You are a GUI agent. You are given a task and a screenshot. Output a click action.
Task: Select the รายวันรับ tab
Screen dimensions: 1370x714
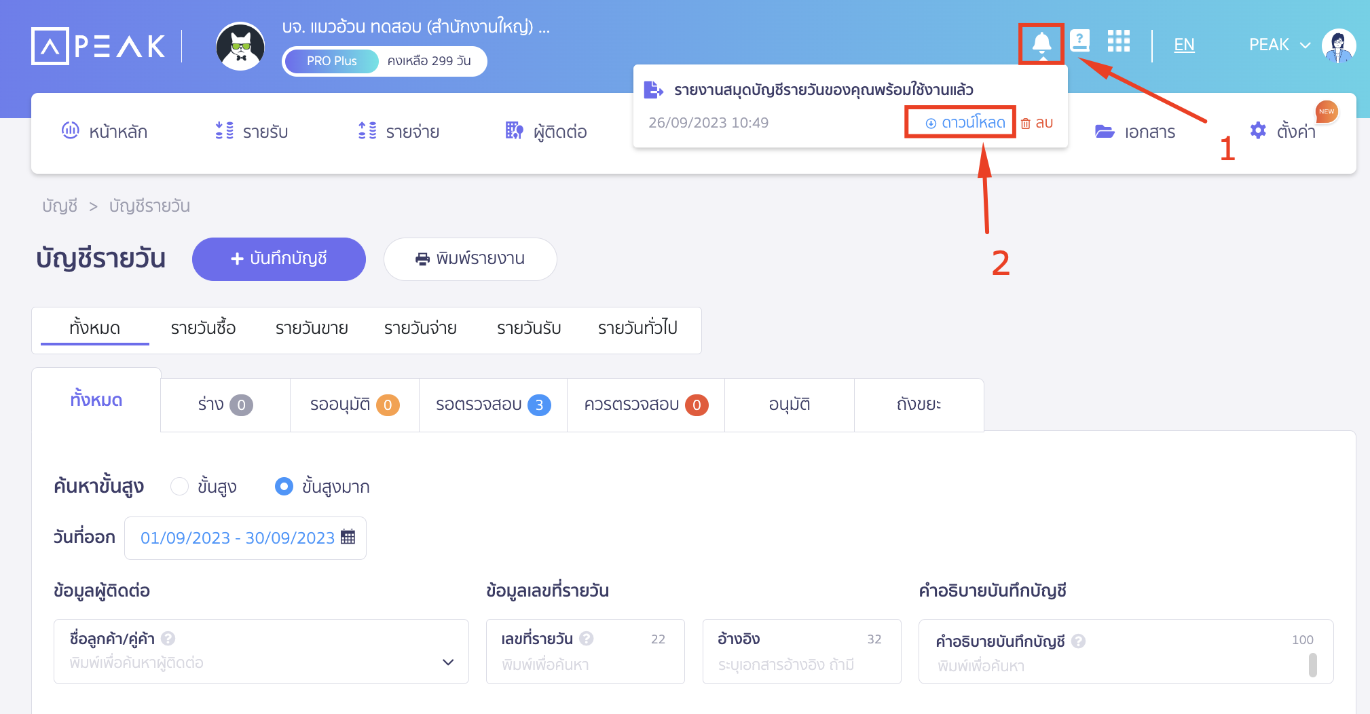click(529, 328)
